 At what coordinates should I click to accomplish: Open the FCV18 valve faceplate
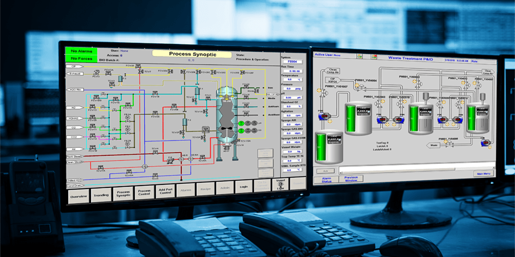pyautogui.click(x=155, y=94)
